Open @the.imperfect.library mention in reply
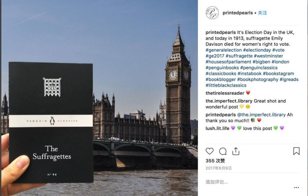 (x=261, y=115)
